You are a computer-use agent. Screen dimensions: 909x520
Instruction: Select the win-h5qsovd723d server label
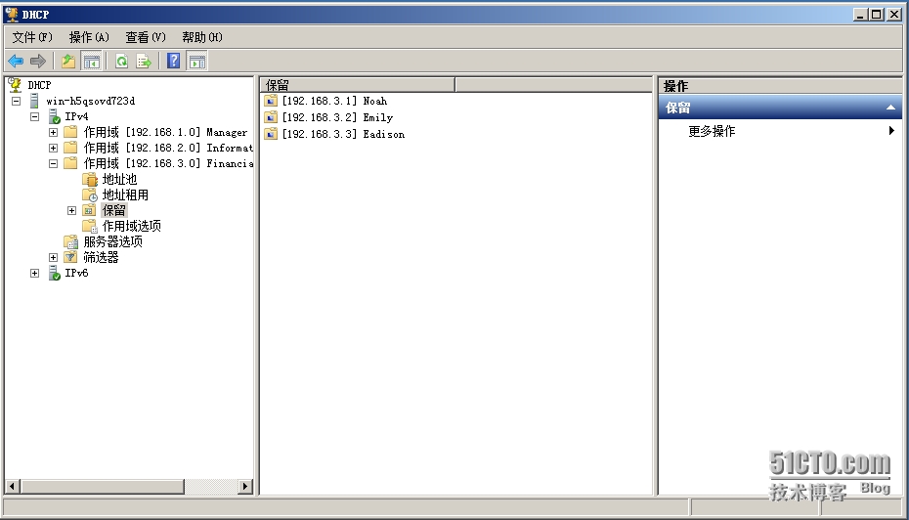coord(91,101)
